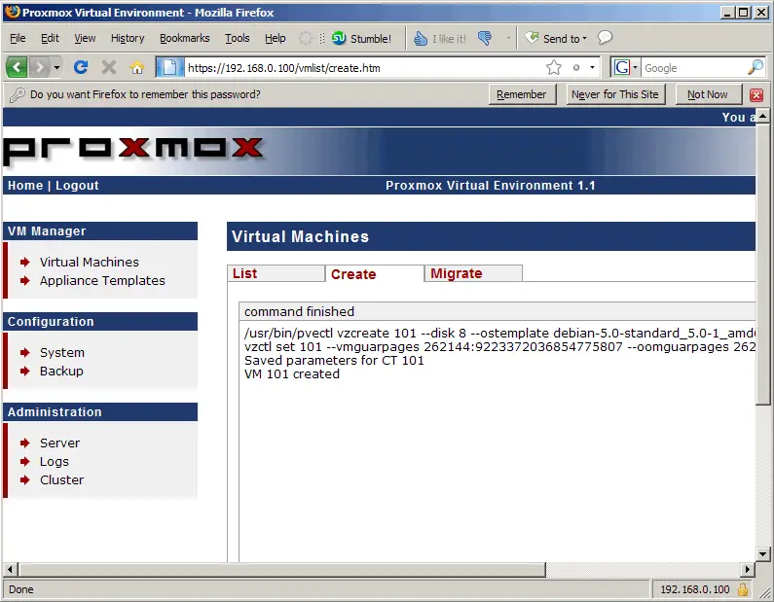Close the password notification bar

coord(756,94)
